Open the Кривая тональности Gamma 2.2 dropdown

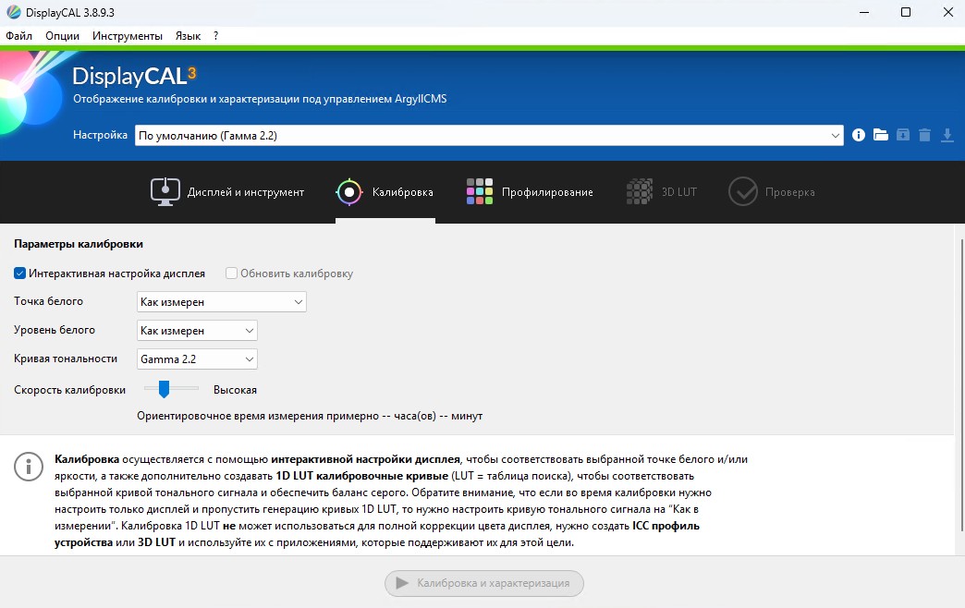pos(197,359)
